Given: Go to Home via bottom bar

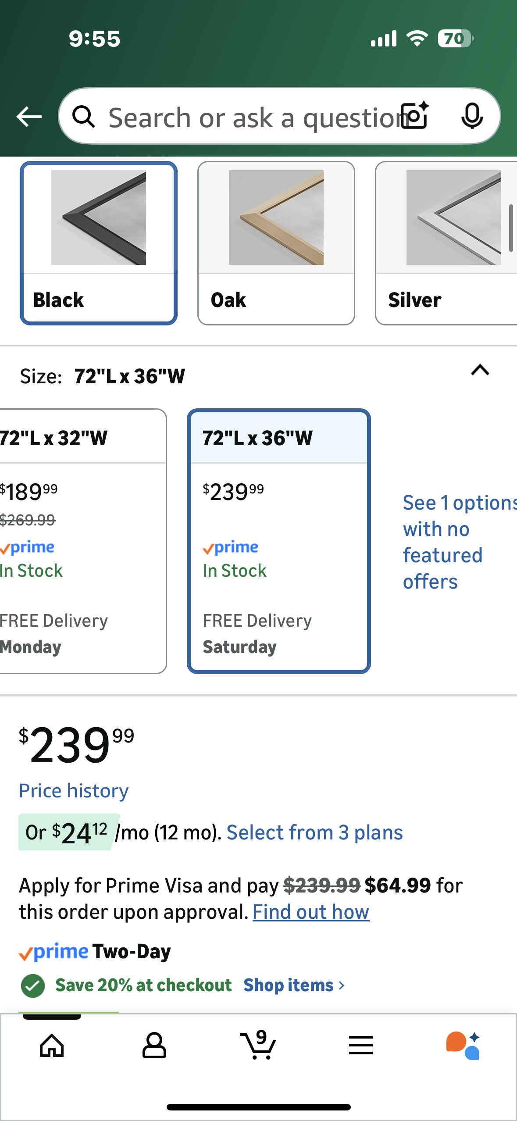Looking at the screenshot, I should (52, 1046).
